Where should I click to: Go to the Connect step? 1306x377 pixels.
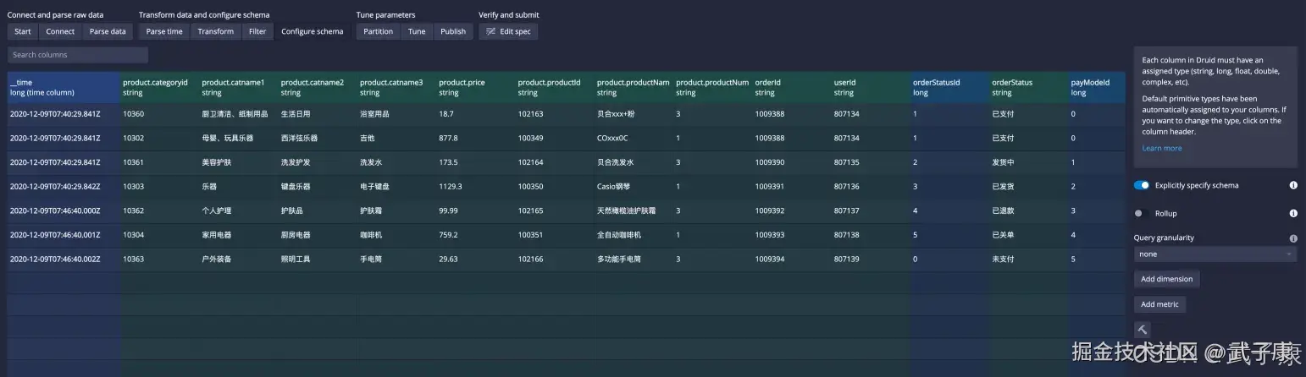[60, 31]
